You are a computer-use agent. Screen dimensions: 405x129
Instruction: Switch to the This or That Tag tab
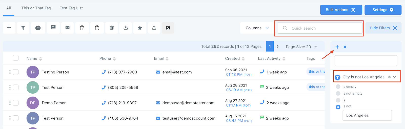pos(36,8)
